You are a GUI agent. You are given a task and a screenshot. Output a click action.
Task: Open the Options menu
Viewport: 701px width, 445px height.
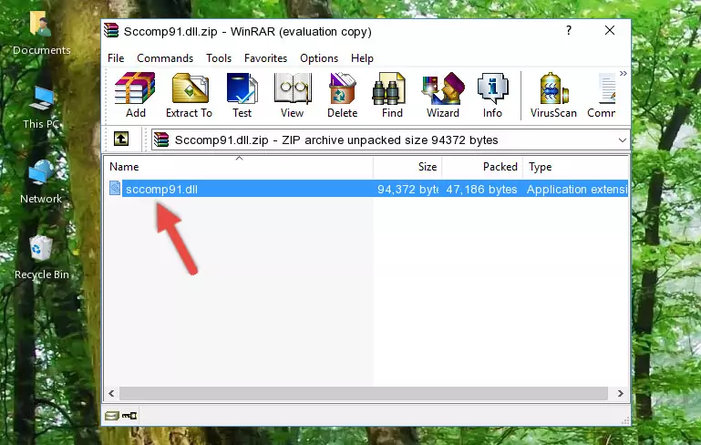click(x=319, y=58)
